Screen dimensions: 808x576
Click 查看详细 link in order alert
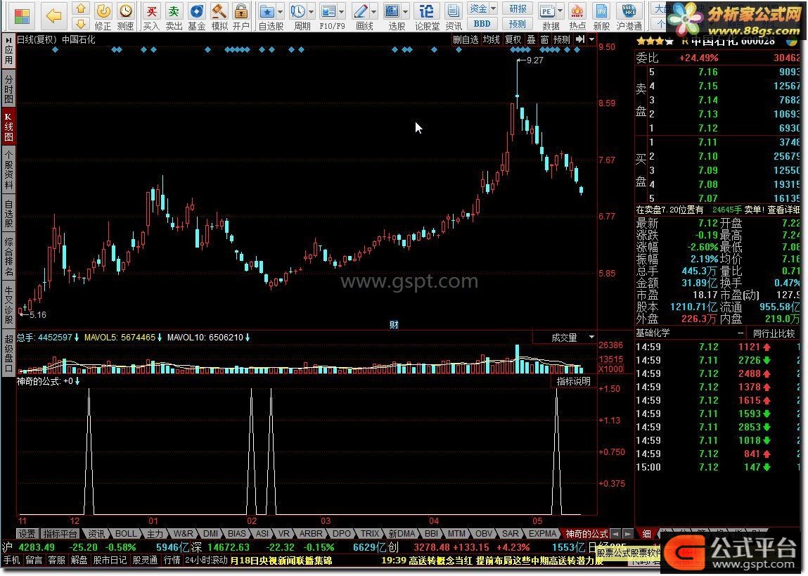[783, 210]
